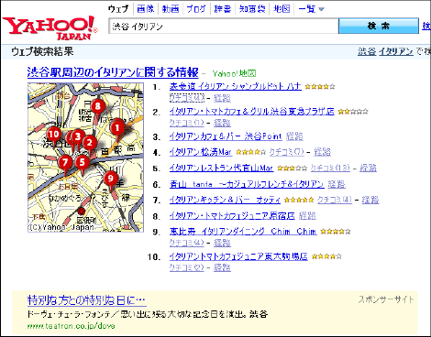The image size is (431, 337).
Task: Select map pin number 10
Action: pos(53,135)
